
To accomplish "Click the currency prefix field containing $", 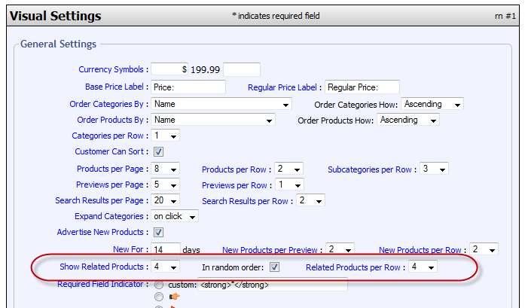I will [x=170, y=70].
